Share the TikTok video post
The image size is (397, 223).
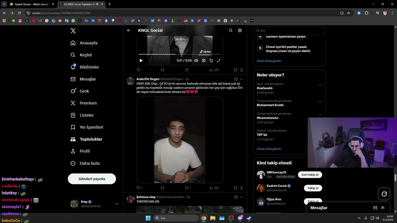242,70
